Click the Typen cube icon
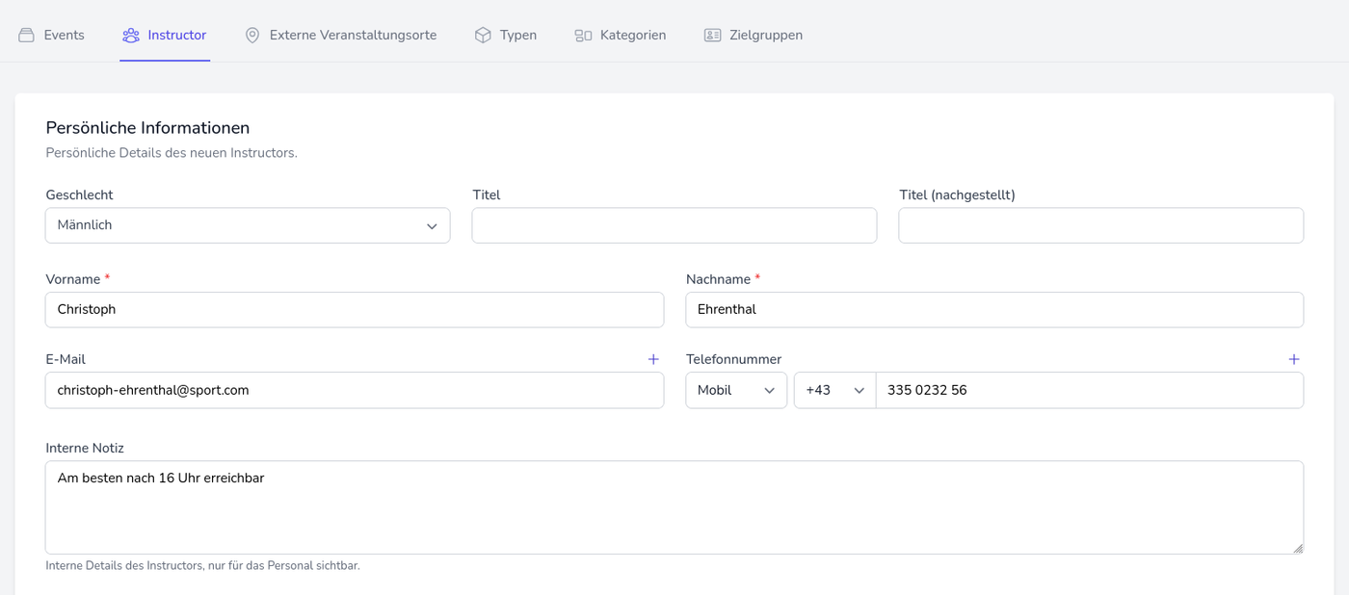 [x=483, y=36]
